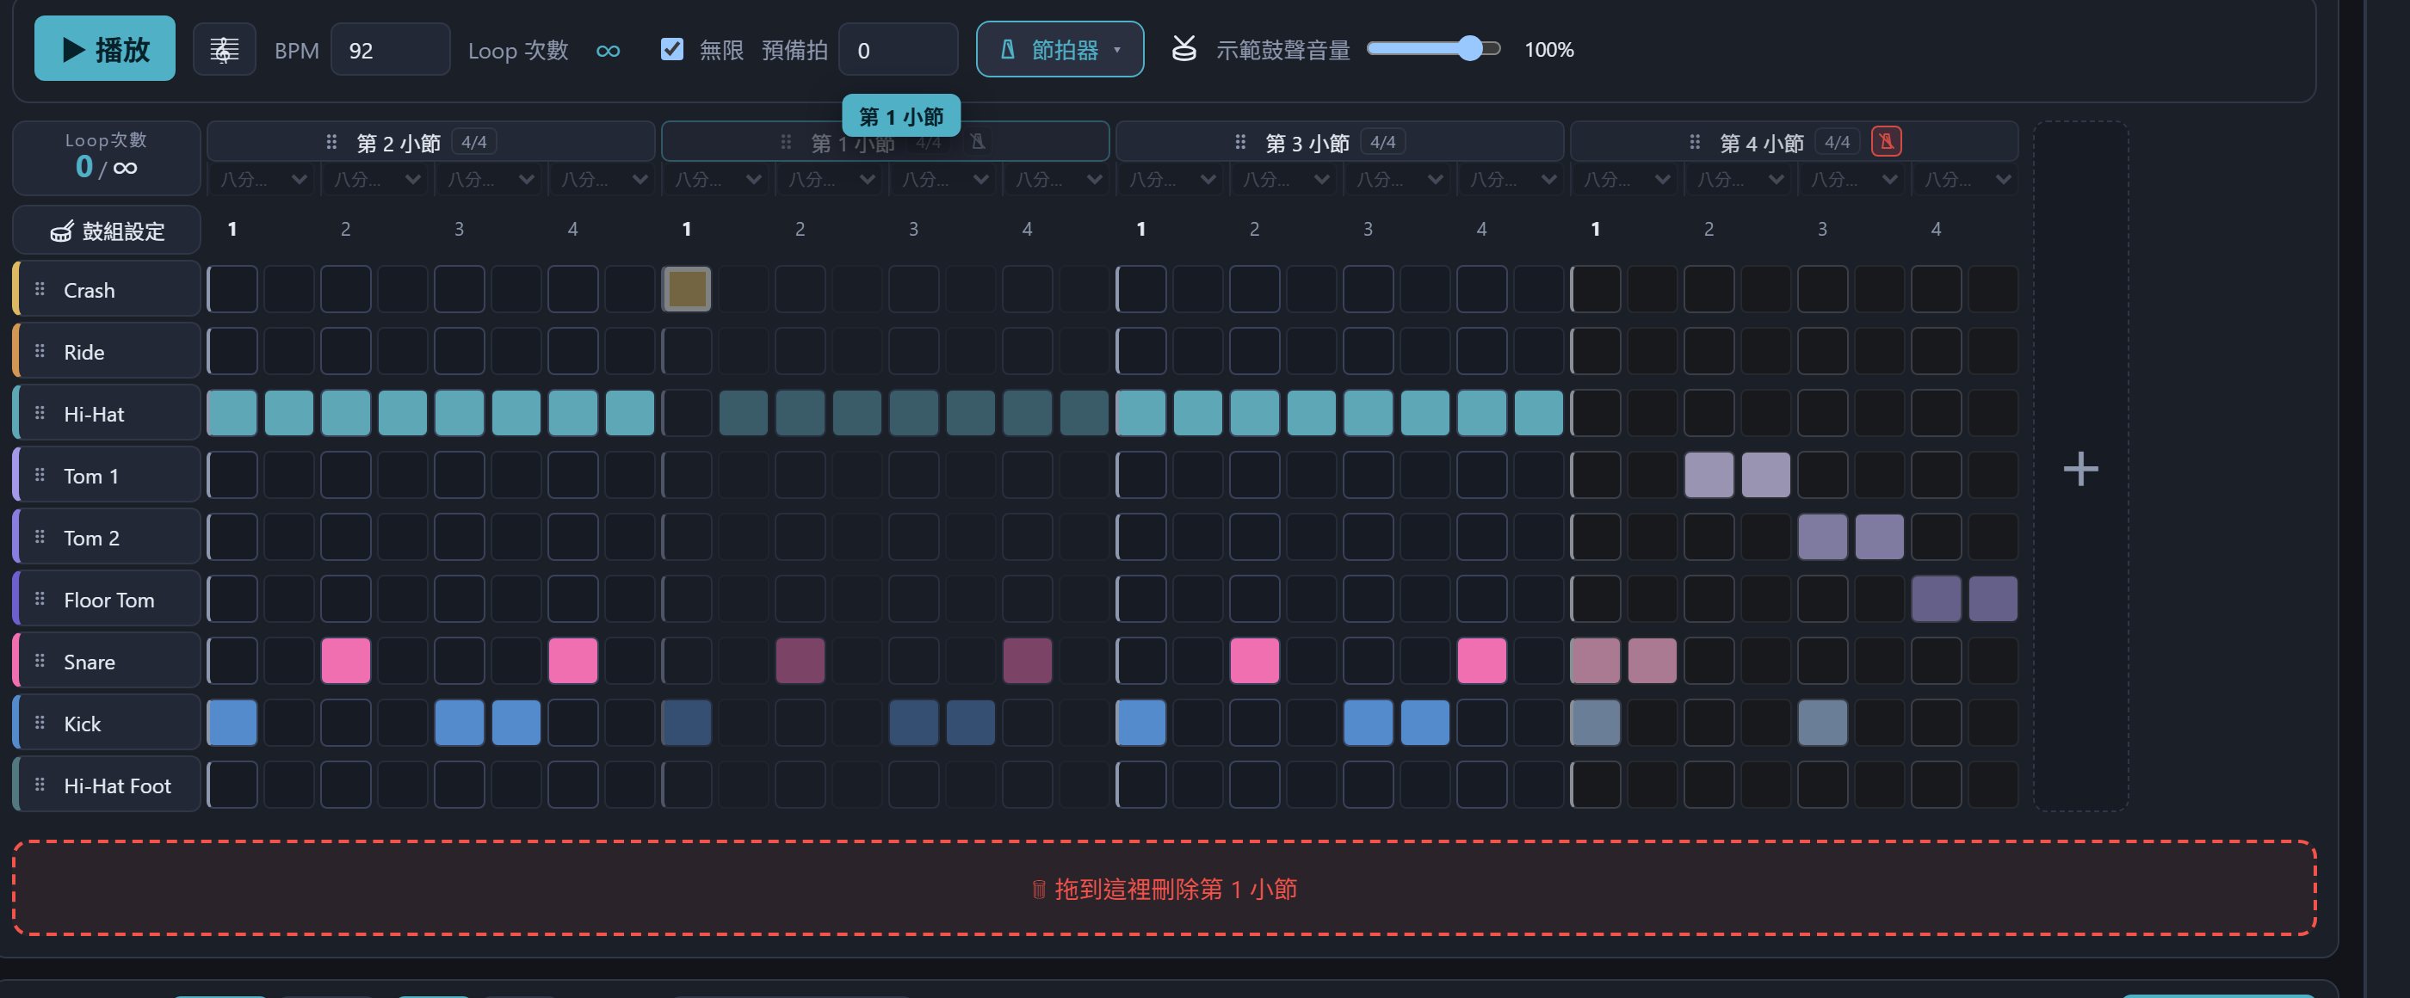This screenshot has height=998, width=2410.
Task: Click the Hi-Hat Foot row drag handle
Action: point(40,784)
